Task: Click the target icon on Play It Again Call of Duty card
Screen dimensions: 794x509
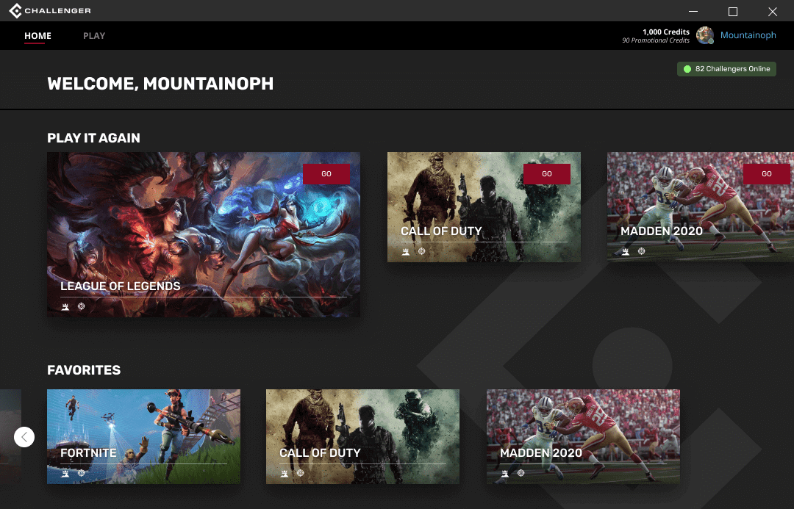Action: click(421, 251)
